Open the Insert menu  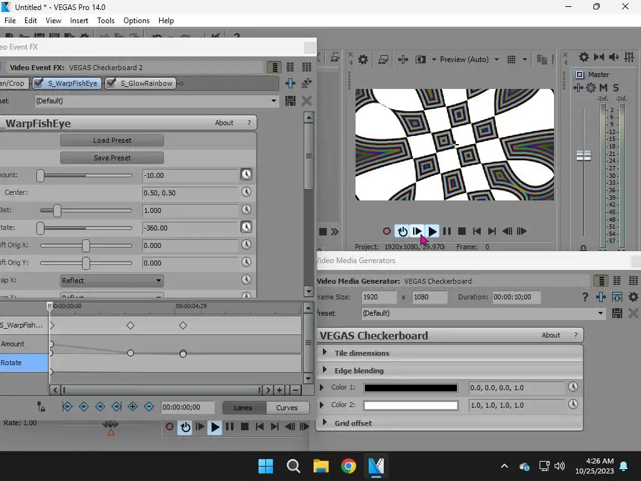tap(79, 21)
